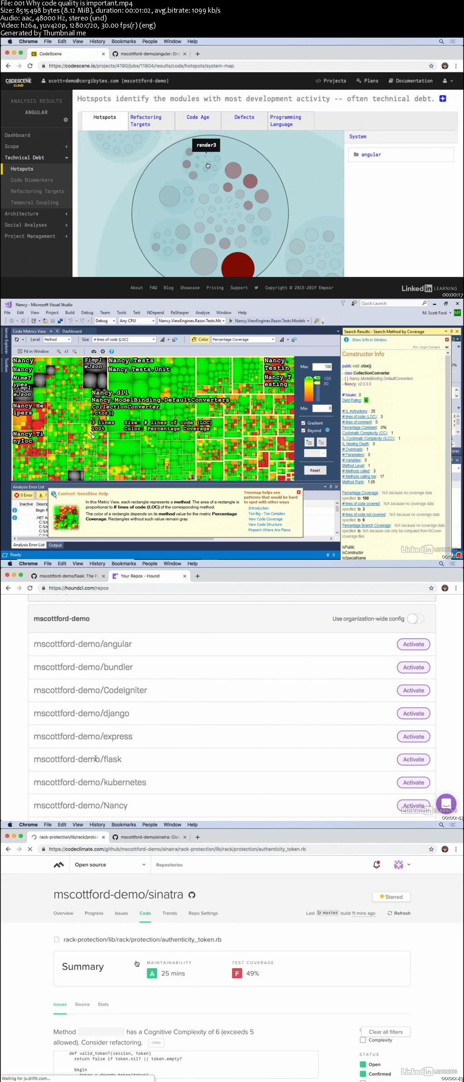
Task: Click Clear all filters button
Action: (386, 1032)
